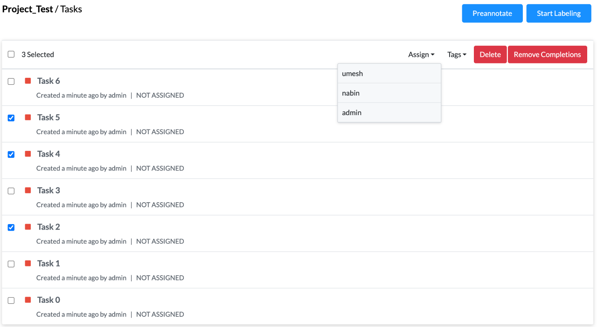597x327 pixels.
Task: Click 'Created a minute ago by admin' under Task 6
Action: 82,95
